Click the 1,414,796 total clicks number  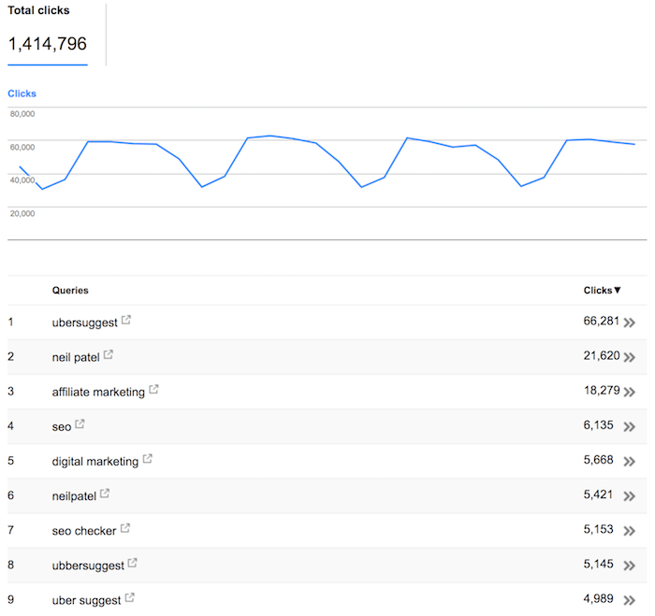[47, 44]
